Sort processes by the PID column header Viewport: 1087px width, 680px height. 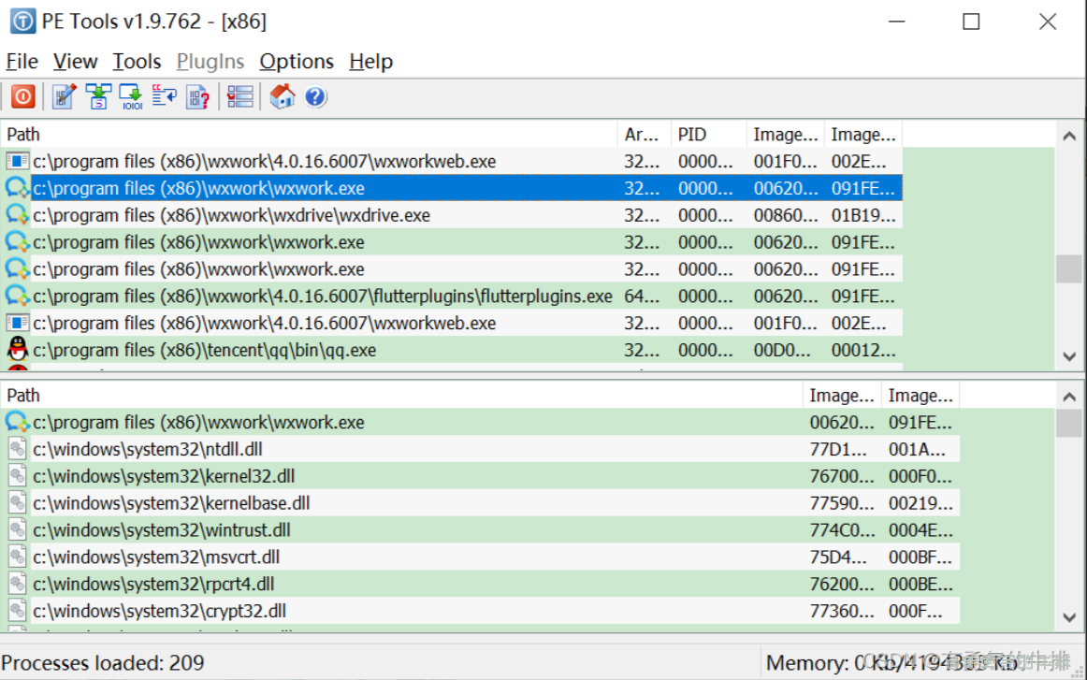708,134
